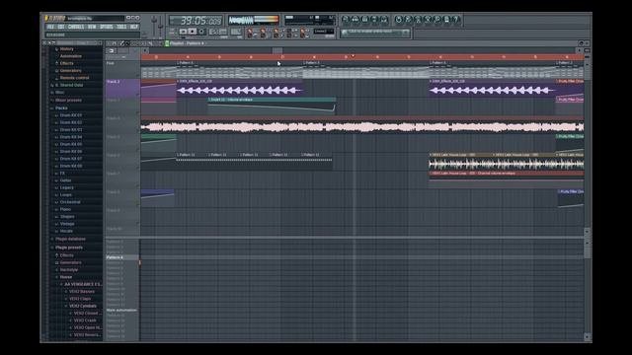632x355 pixels.
Task: Click the Record button in the transport
Action: tap(201, 32)
